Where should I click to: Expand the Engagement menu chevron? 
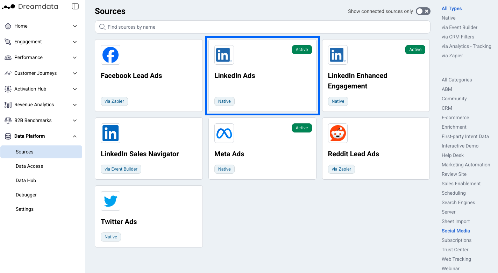tap(75, 42)
